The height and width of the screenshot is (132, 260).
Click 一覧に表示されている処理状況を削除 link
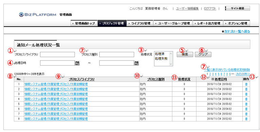[227, 70]
